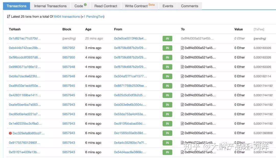276x158 pixels.
Task: Click the green verified checkmark on Code tab
Action: click(x=85, y=5)
